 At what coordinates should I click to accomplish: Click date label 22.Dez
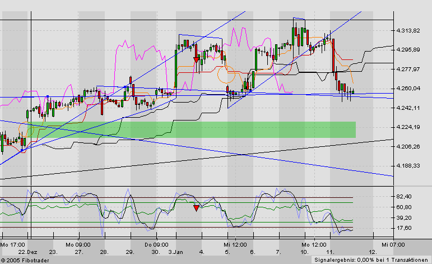[28, 252]
